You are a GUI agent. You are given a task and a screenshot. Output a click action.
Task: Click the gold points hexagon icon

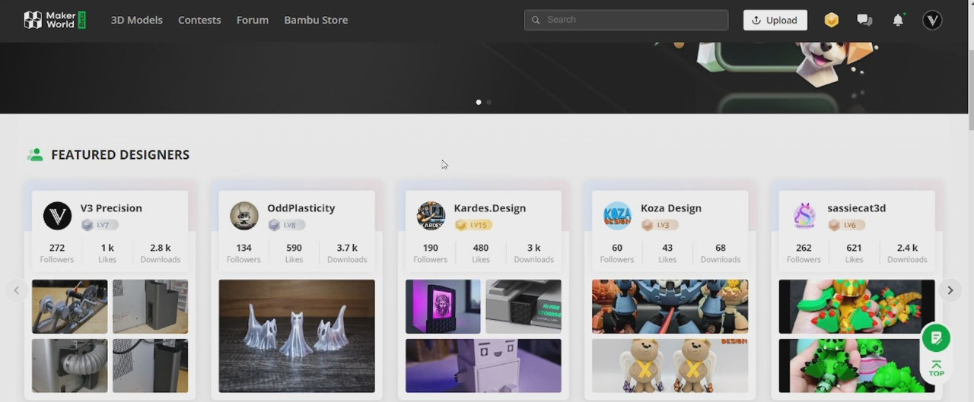click(x=832, y=21)
